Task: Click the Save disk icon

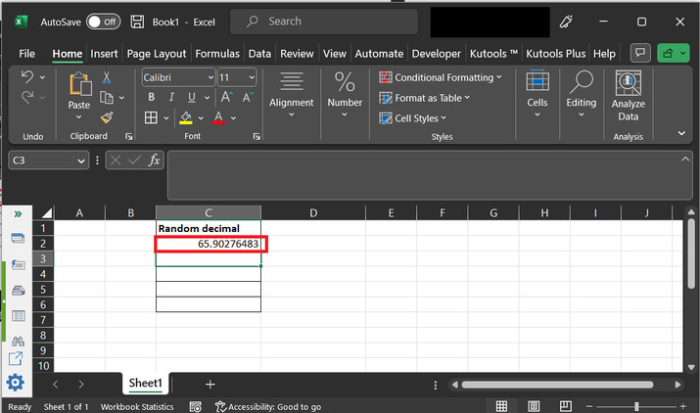Action: pyautogui.click(x=138, y=21)
